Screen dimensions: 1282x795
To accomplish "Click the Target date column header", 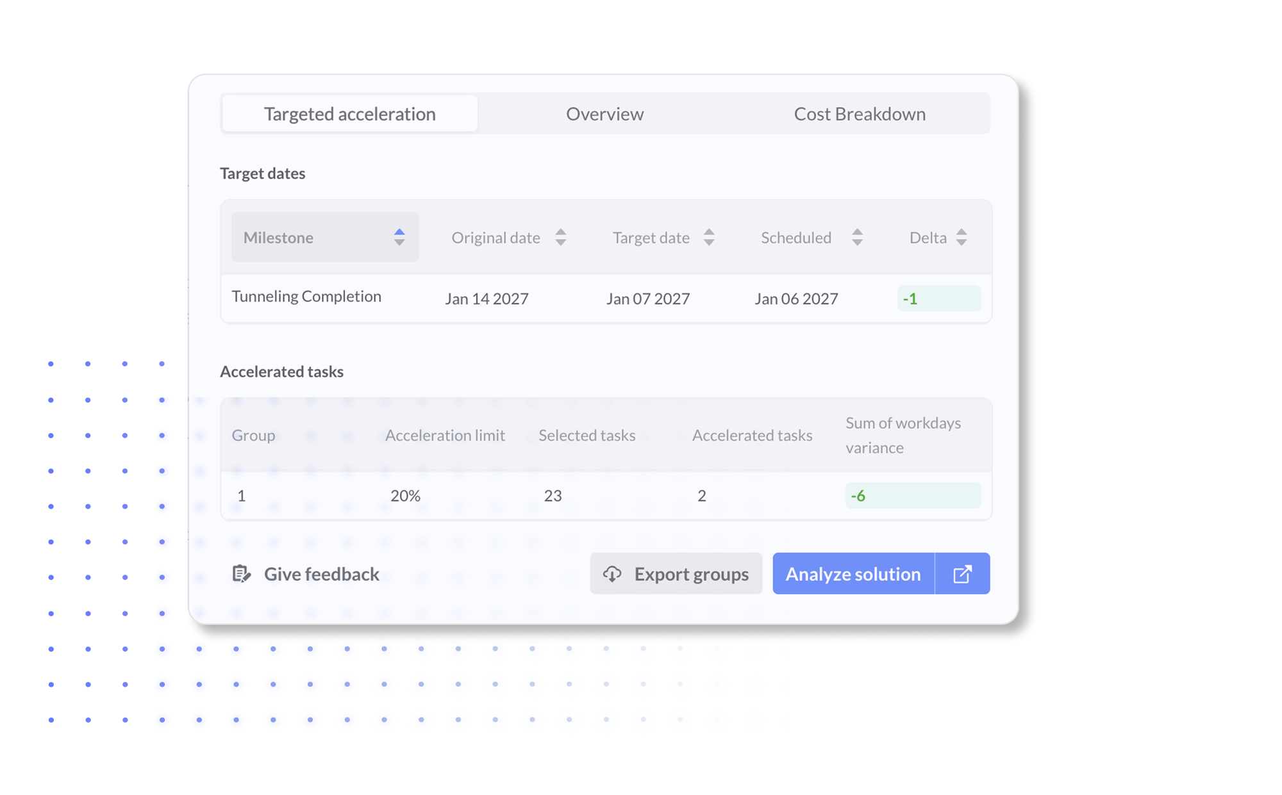I will click(651, 238).
